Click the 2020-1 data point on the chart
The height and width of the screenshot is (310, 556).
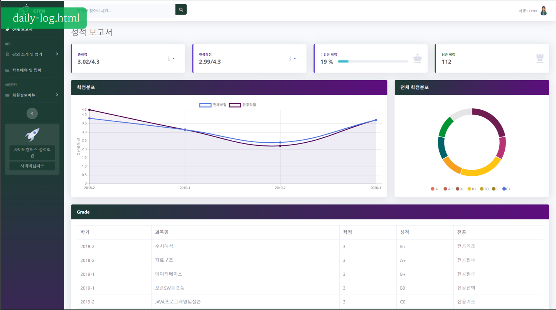[x=376, y=120]
